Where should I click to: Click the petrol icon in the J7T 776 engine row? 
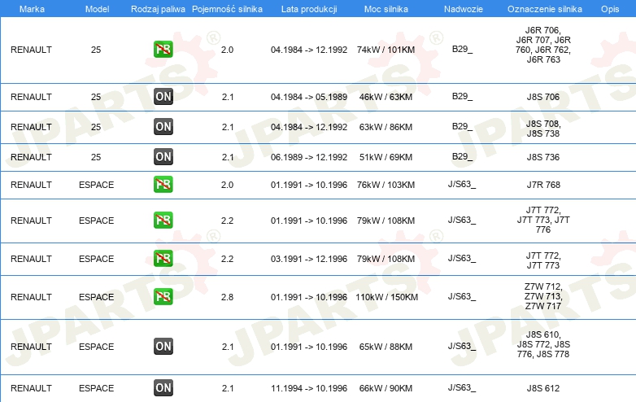(163, 220)
